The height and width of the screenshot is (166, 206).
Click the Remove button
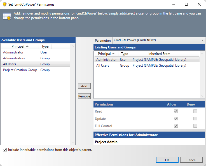84,96
